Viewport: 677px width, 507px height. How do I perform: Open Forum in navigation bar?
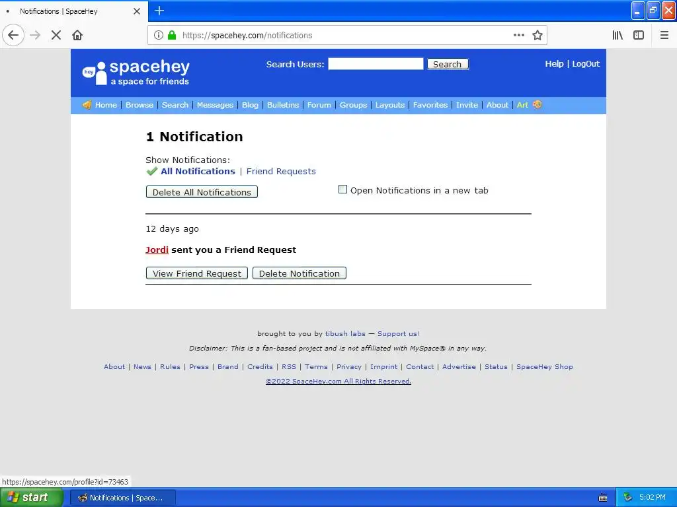(319, 105)
